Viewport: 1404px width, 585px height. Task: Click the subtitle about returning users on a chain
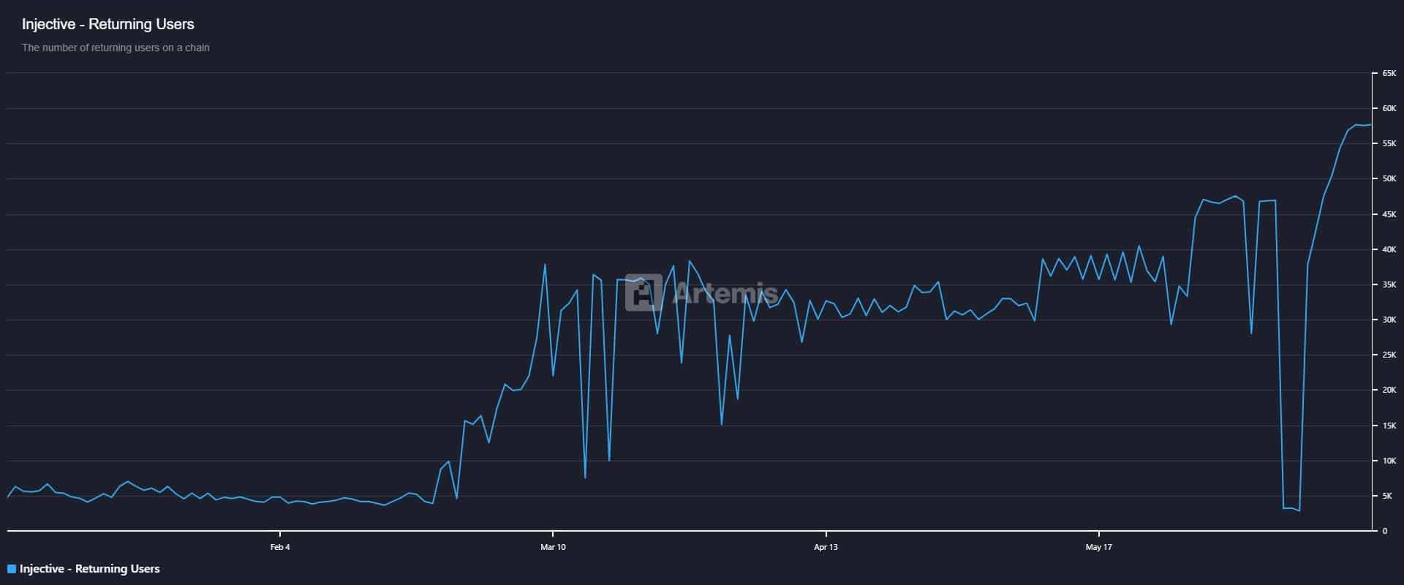tap(116, 48)
